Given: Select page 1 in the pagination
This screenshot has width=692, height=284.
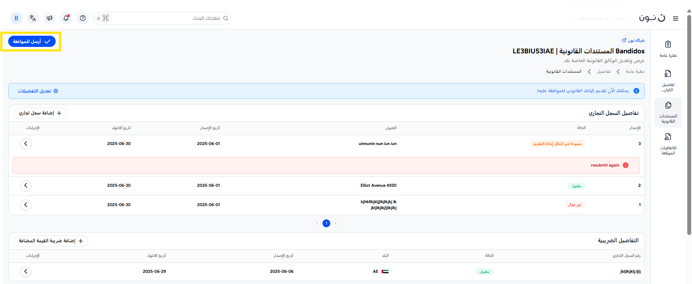Looking at the screenshot, I should pyautogui.click(x=326, y=223).
